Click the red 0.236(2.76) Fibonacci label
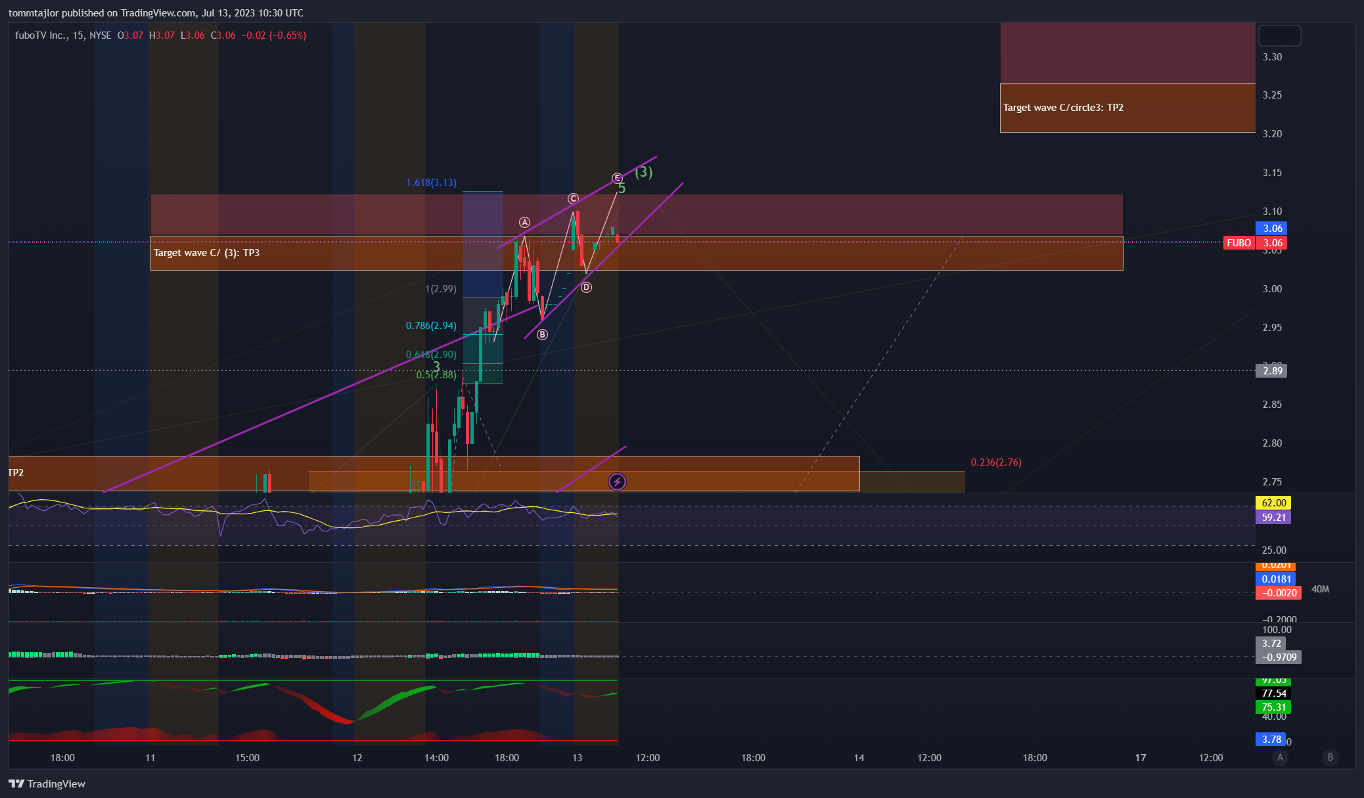The height and width of the screenshot is (798, 1364). coord(996,462)
